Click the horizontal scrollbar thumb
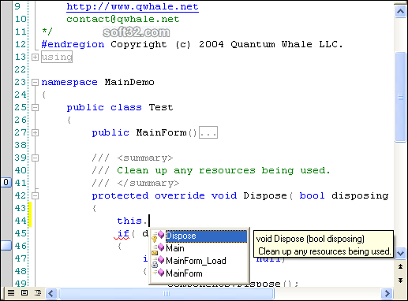 click(x=167, y=293)
